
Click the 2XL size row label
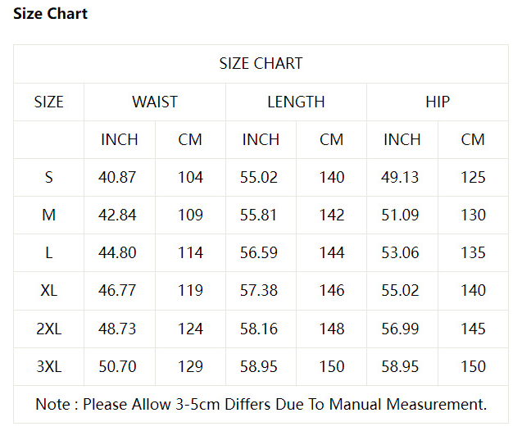pyautogui.click(x=48, y=329)
